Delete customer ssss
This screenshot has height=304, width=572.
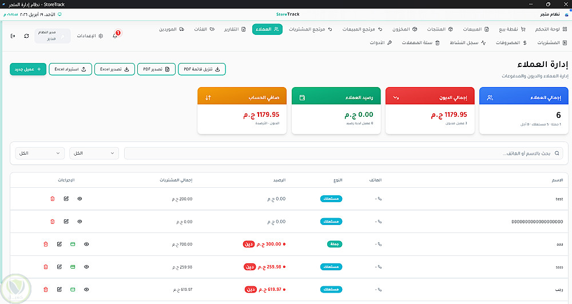coord(46,267)
